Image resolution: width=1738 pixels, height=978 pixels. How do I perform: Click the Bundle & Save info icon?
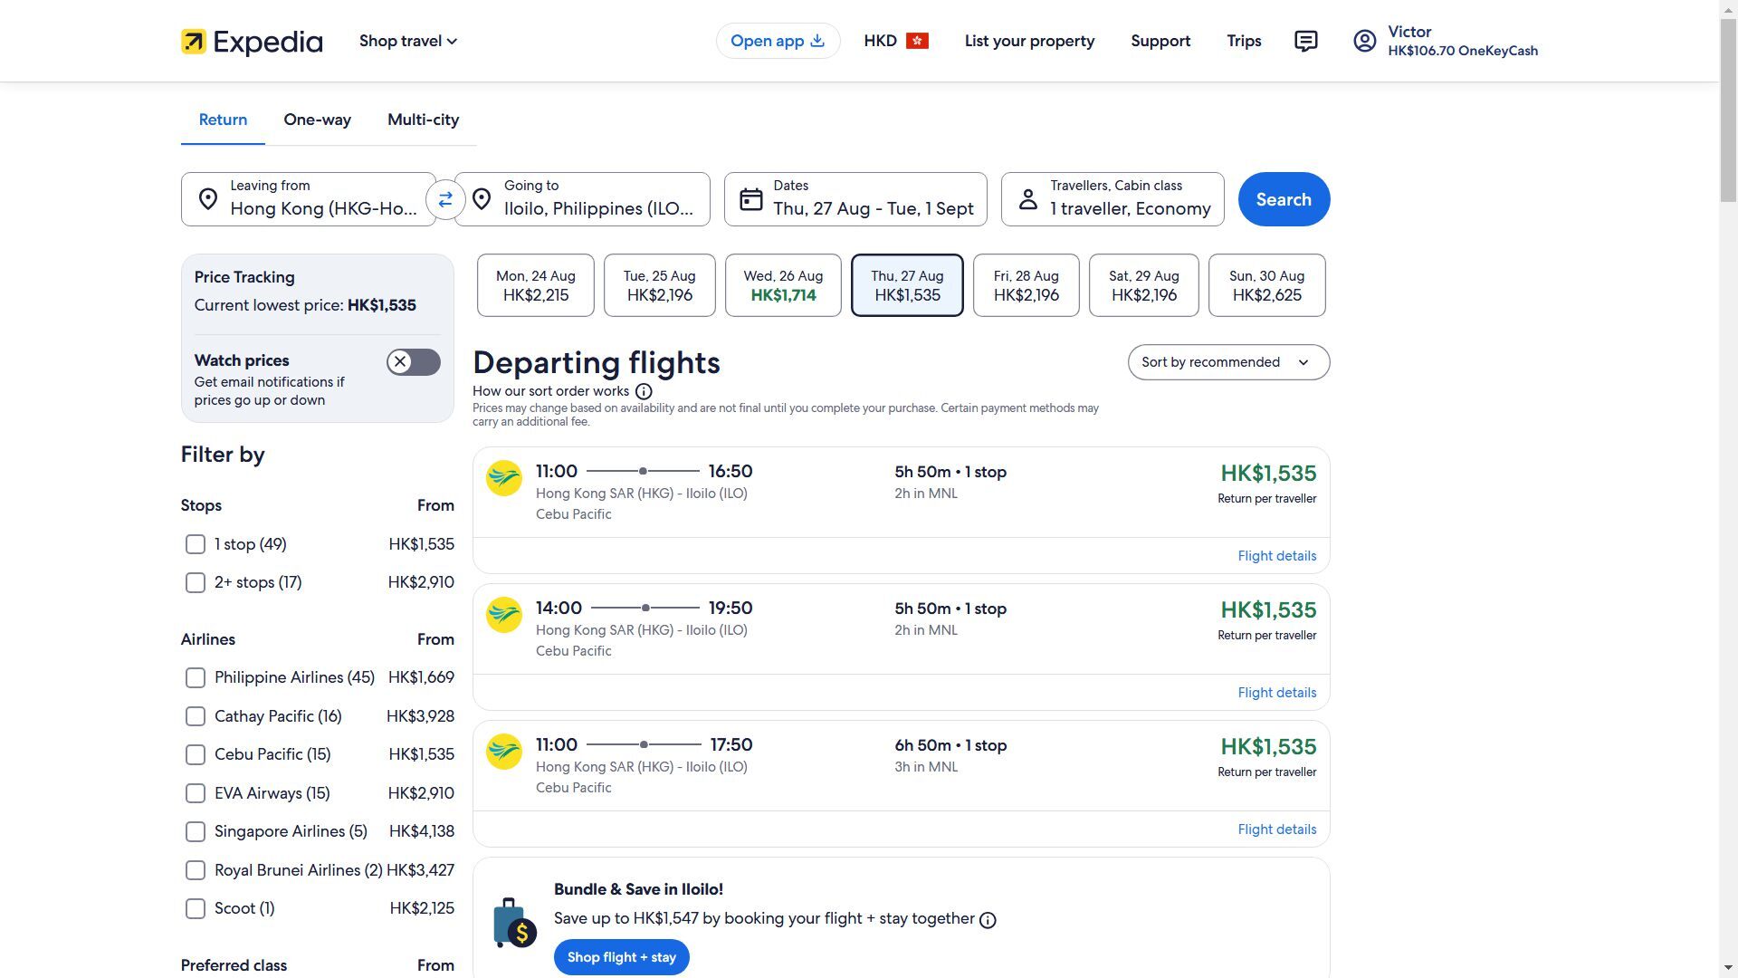click(988, 920)
